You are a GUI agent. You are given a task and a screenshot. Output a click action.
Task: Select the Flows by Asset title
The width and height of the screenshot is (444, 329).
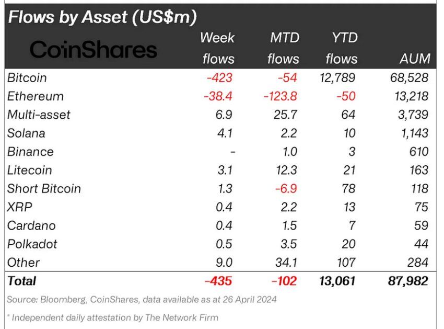(102, 17)
